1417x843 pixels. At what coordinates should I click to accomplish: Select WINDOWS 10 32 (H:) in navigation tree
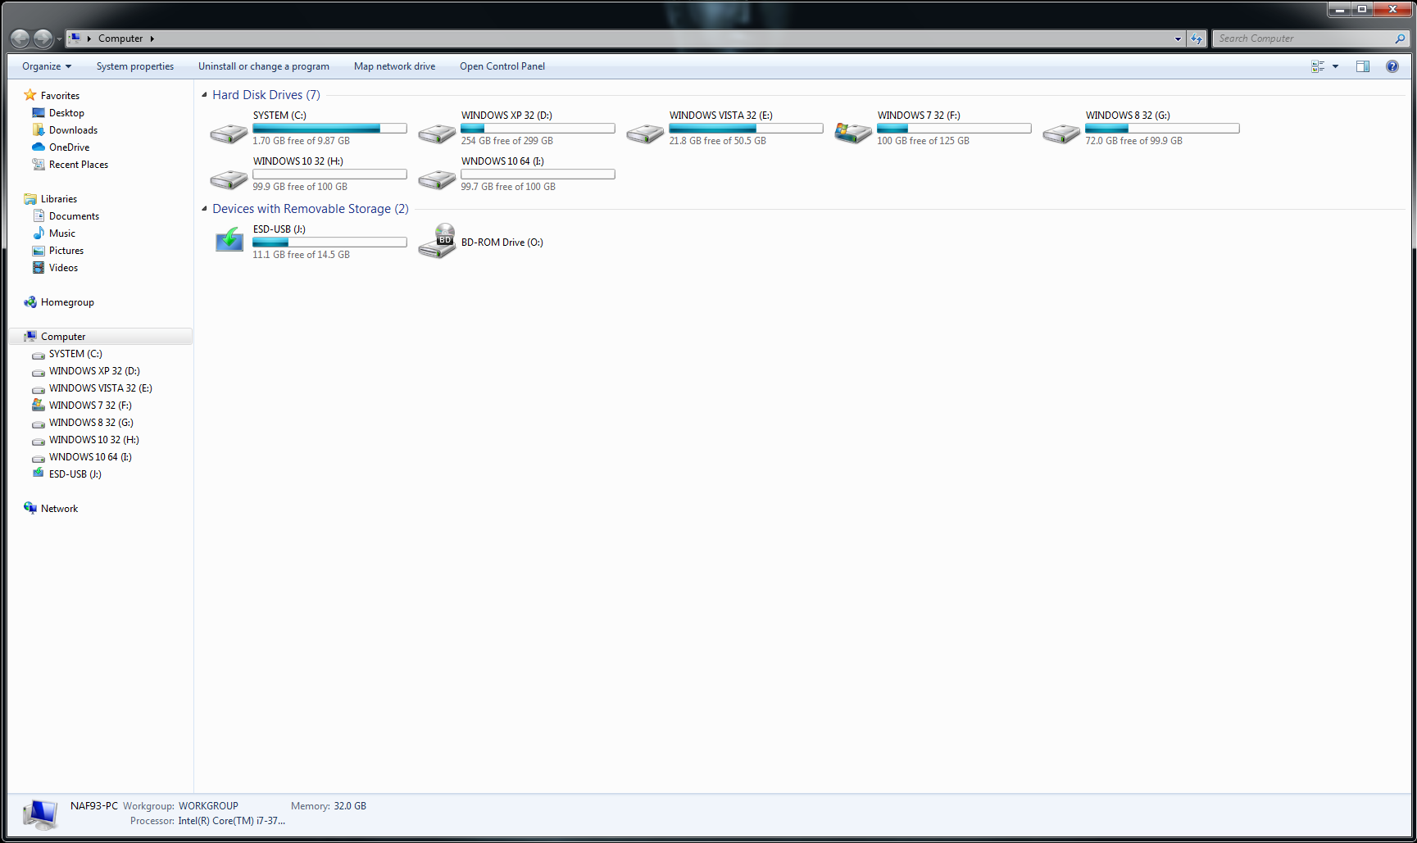[93, 440]
